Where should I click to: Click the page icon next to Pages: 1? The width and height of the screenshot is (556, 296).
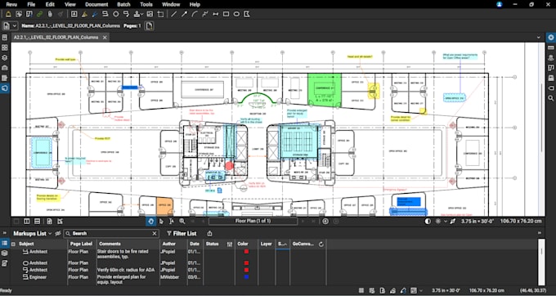pyautogui.click(x=150, y=26)
